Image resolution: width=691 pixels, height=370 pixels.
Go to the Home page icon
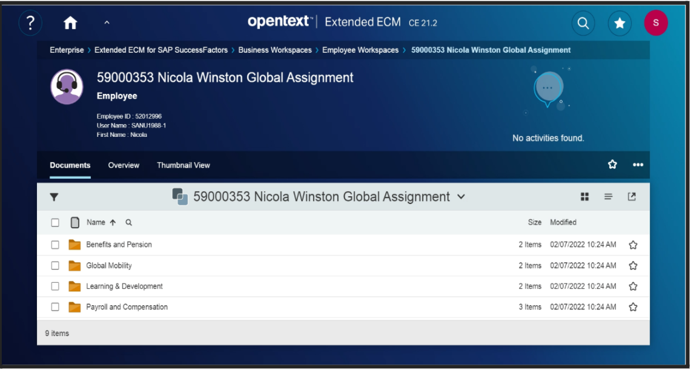pos(70,23)
